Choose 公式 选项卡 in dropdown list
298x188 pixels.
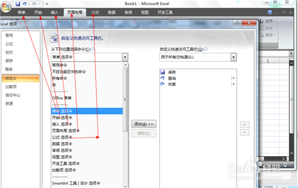click(x=87, y=137)
